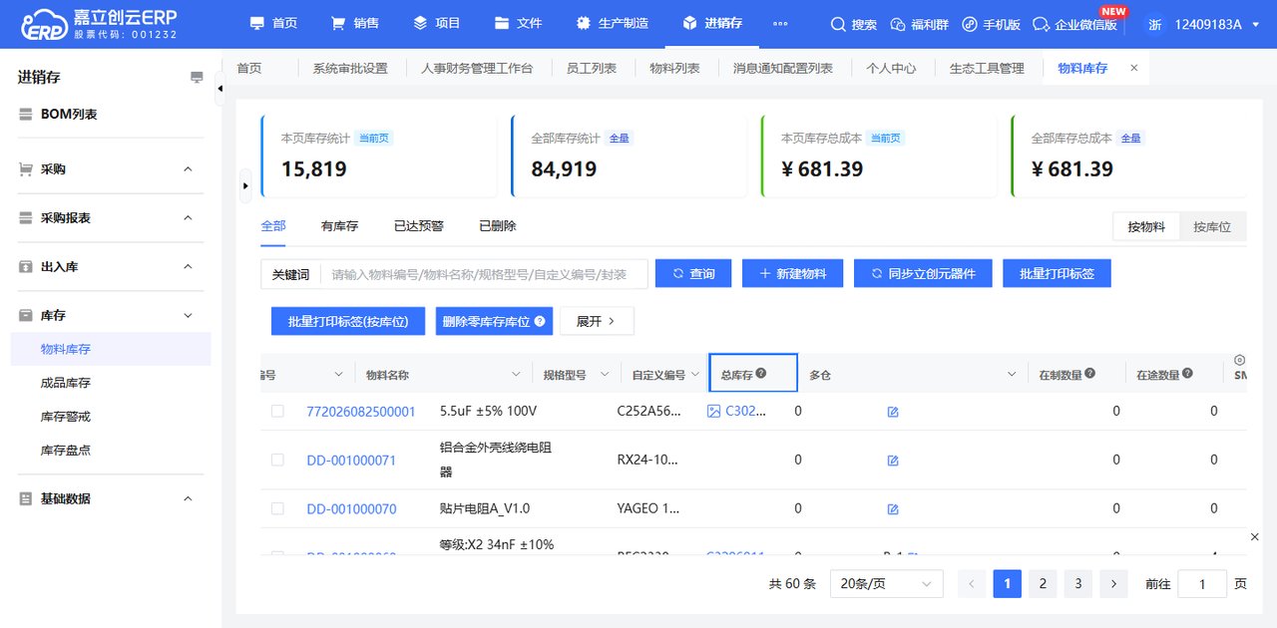
Task: Click the 新建物料 button
Action: point(793,273)
